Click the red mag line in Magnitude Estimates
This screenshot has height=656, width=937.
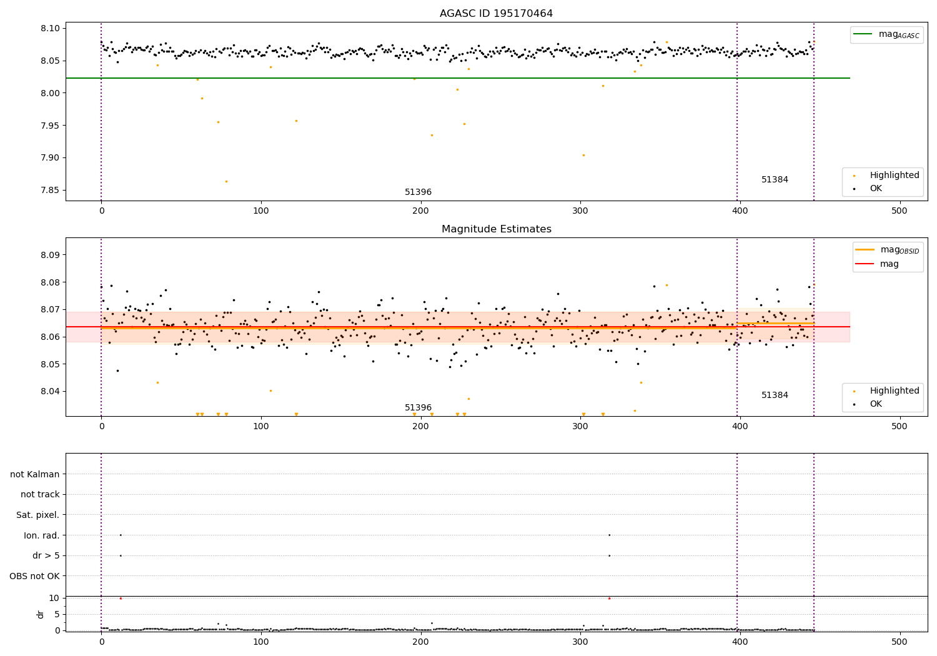[457, 327]
